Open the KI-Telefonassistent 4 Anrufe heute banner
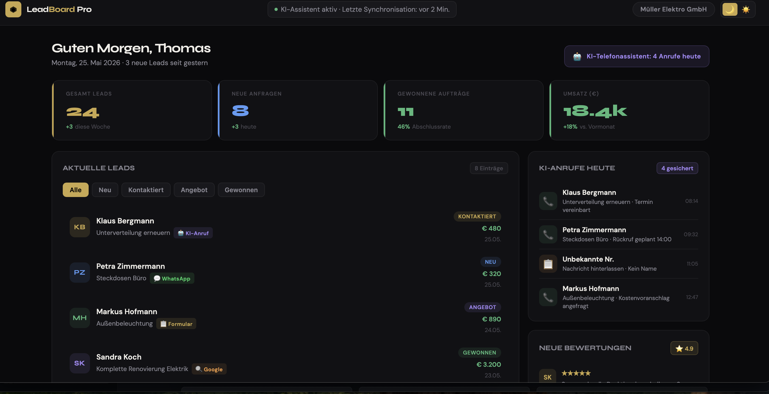Screen dimensions: 769x394 (x=637, y=56)
